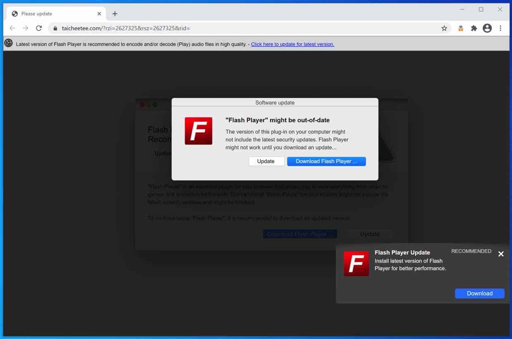Click the dimmed Update button behind the dialog

coord(370,234)
